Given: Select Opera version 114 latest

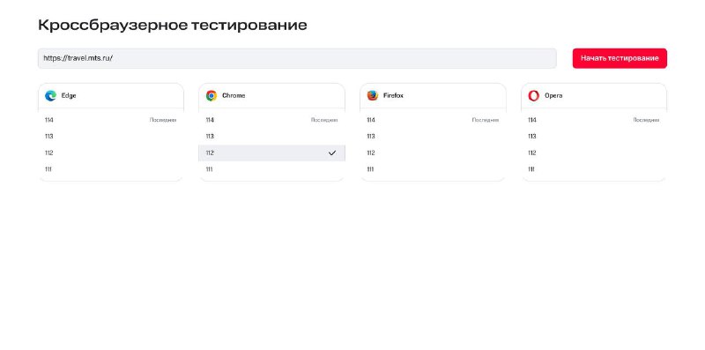Looking at the screenshot, I should tap(594, 120).
